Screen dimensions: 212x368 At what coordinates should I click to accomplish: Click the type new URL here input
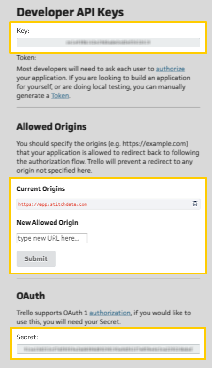52,238
